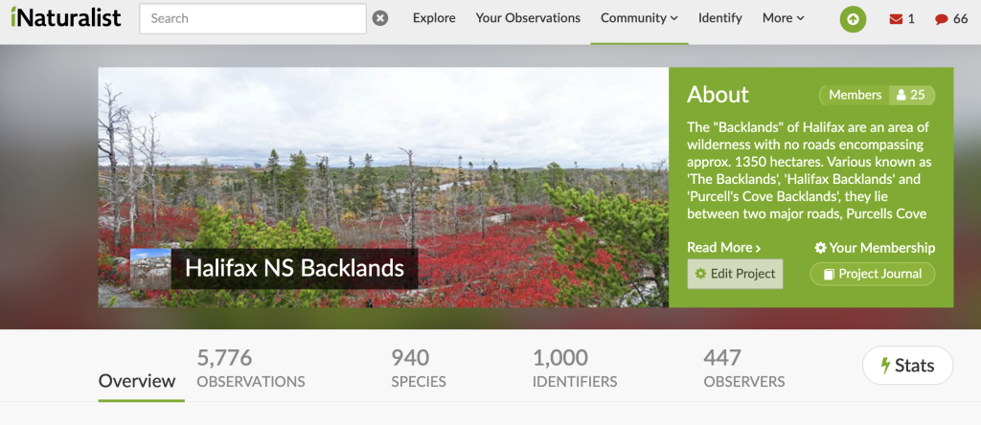Image resolution: width=981 pixels, height=425 pixels.
Task: Type in the Search input field
Action: pyautogui.click(x=253, y=18)
